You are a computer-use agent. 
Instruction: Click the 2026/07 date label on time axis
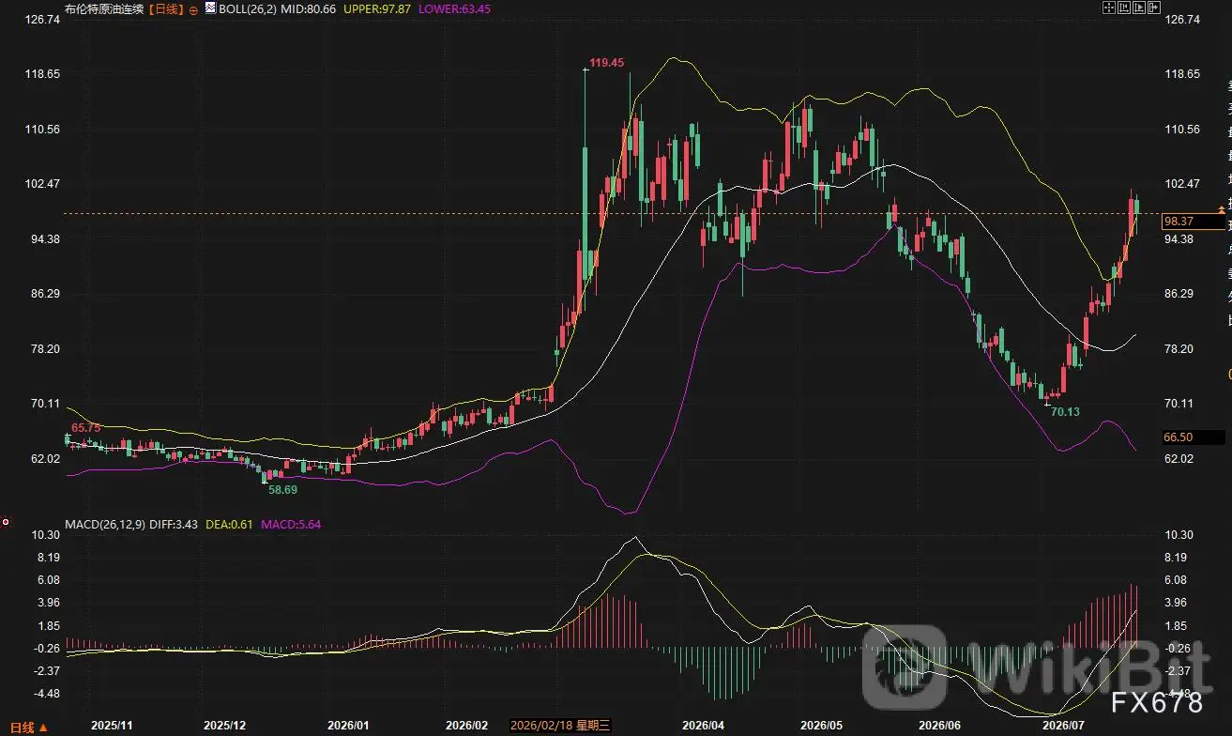click(1064, 726)
